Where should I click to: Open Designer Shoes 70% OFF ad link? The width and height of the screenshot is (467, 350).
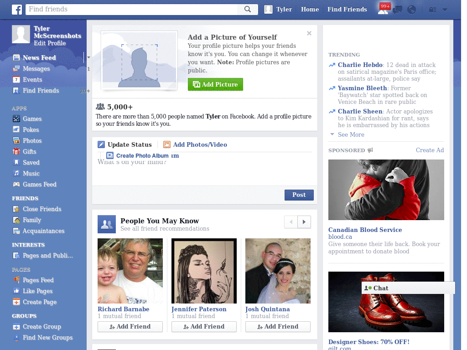click(368, 342)
